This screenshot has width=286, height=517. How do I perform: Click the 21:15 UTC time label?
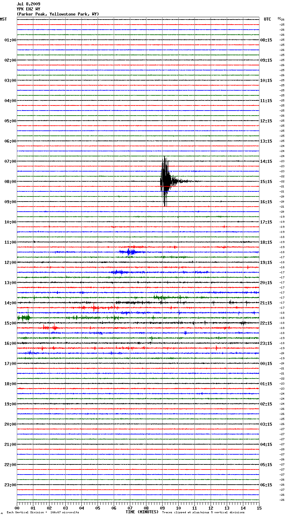[x=266, y=303]
